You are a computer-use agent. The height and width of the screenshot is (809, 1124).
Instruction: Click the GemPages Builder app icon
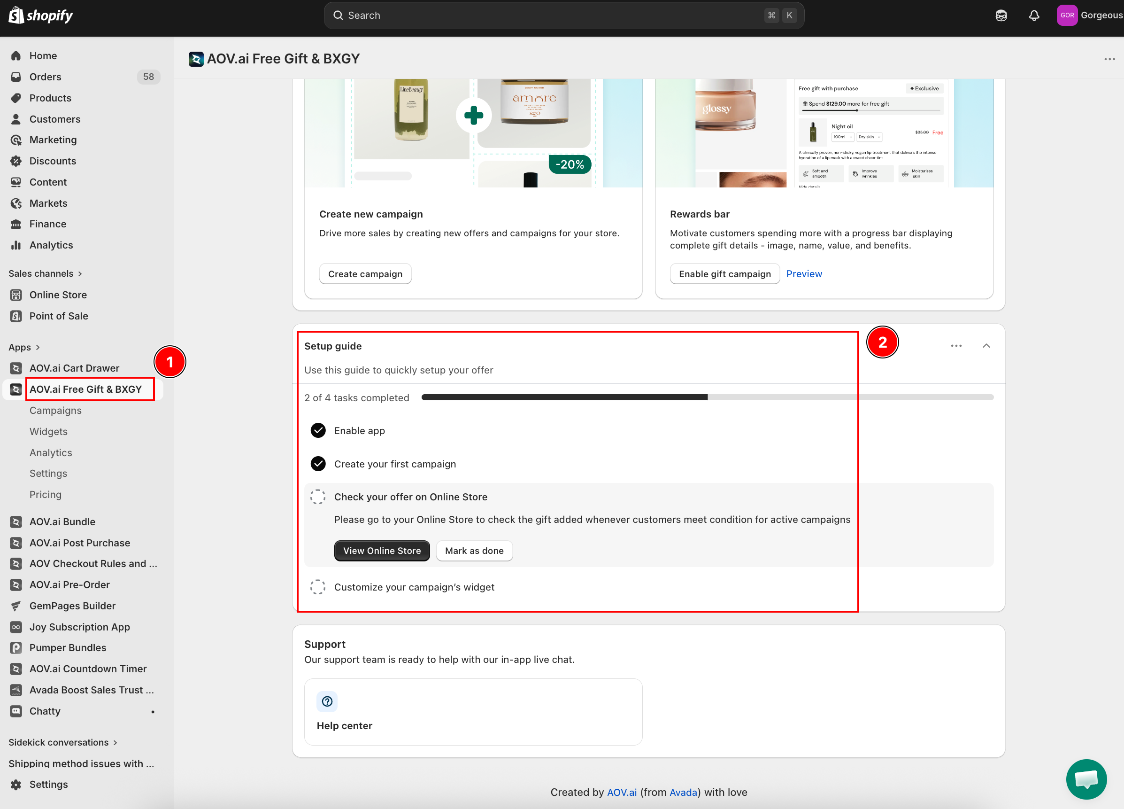point(16,606)
